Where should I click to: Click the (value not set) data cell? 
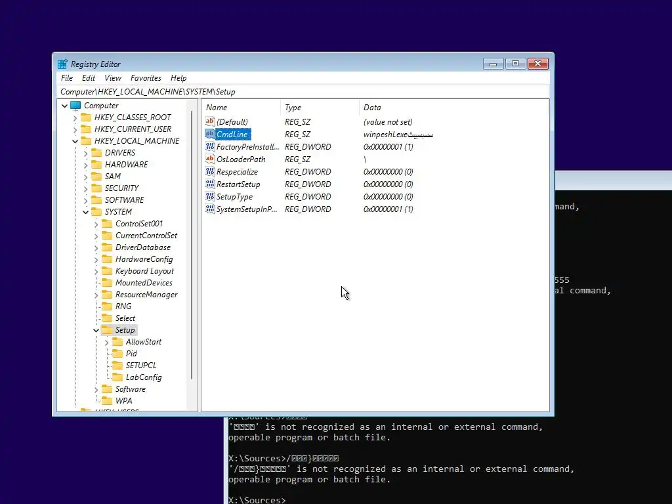[388, 121]
